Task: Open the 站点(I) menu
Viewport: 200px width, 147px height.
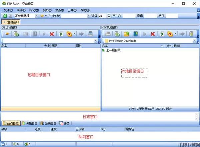Action: coord(60,10)
